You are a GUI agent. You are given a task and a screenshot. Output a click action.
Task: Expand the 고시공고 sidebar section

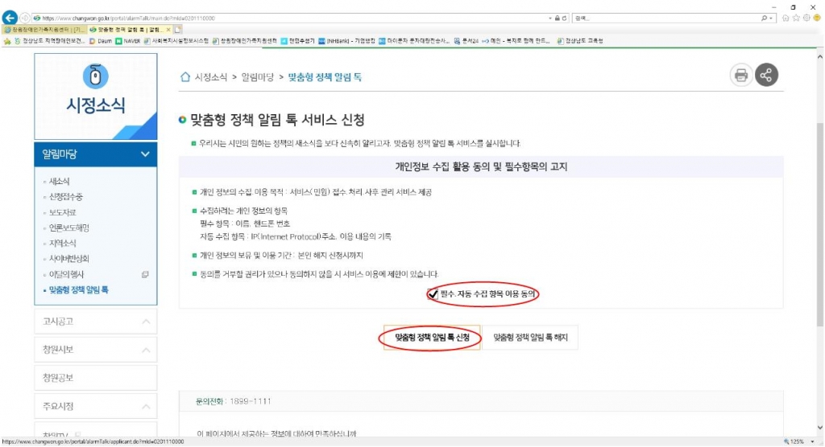(x=96, y=322)
